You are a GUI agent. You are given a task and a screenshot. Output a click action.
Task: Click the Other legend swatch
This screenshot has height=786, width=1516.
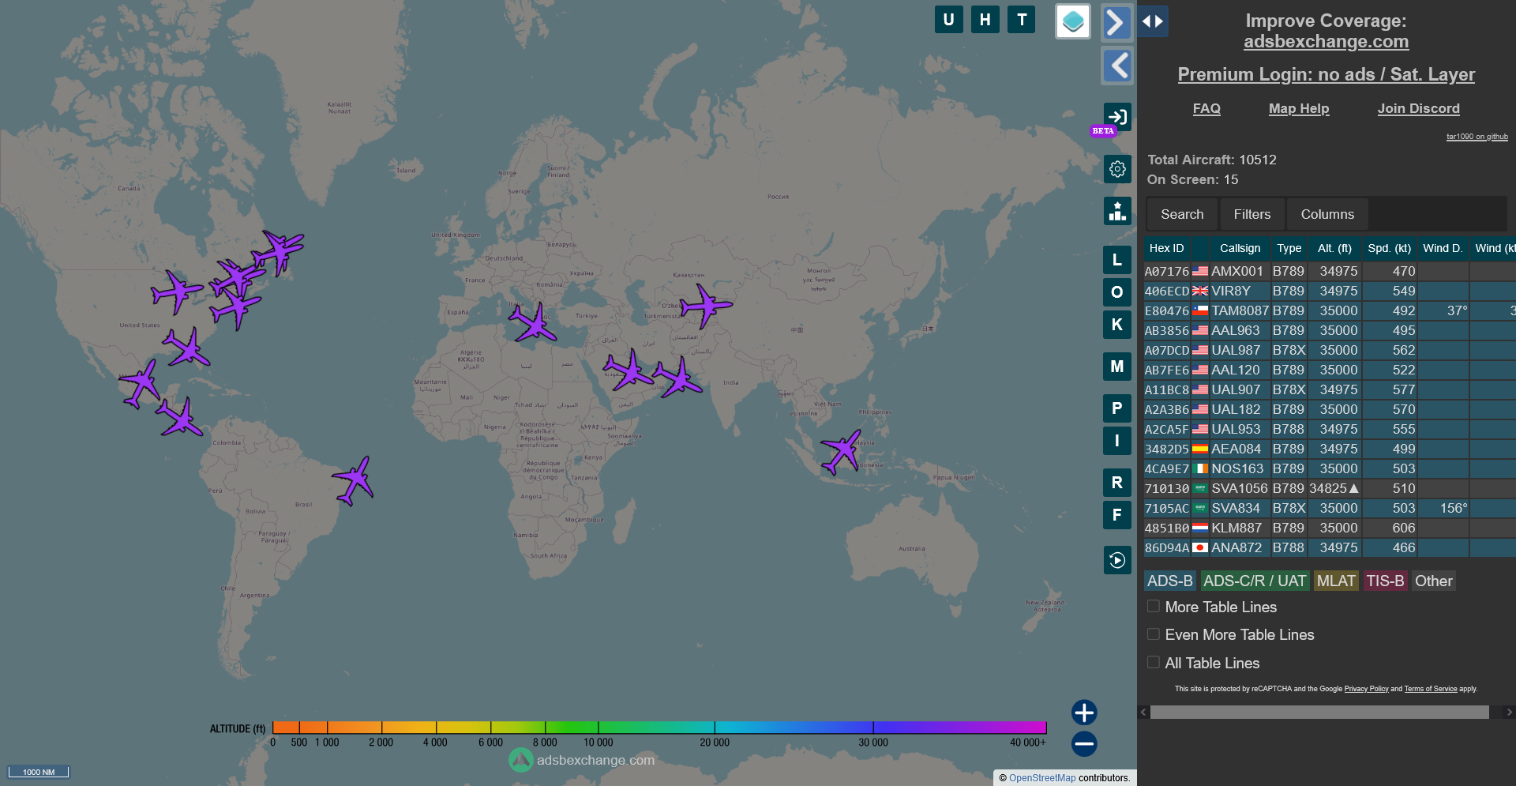(1433, 581)
